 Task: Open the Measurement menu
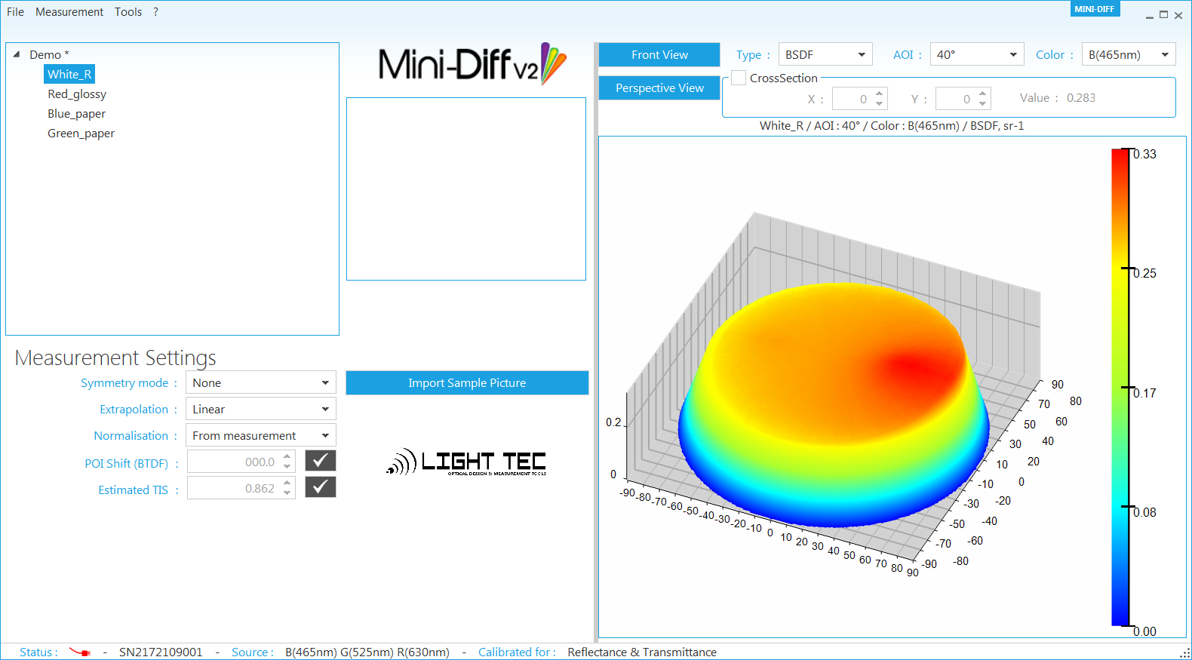69,12
